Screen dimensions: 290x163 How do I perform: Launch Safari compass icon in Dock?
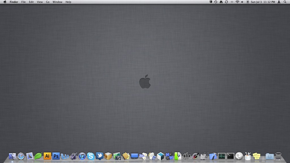pos(21,156)
